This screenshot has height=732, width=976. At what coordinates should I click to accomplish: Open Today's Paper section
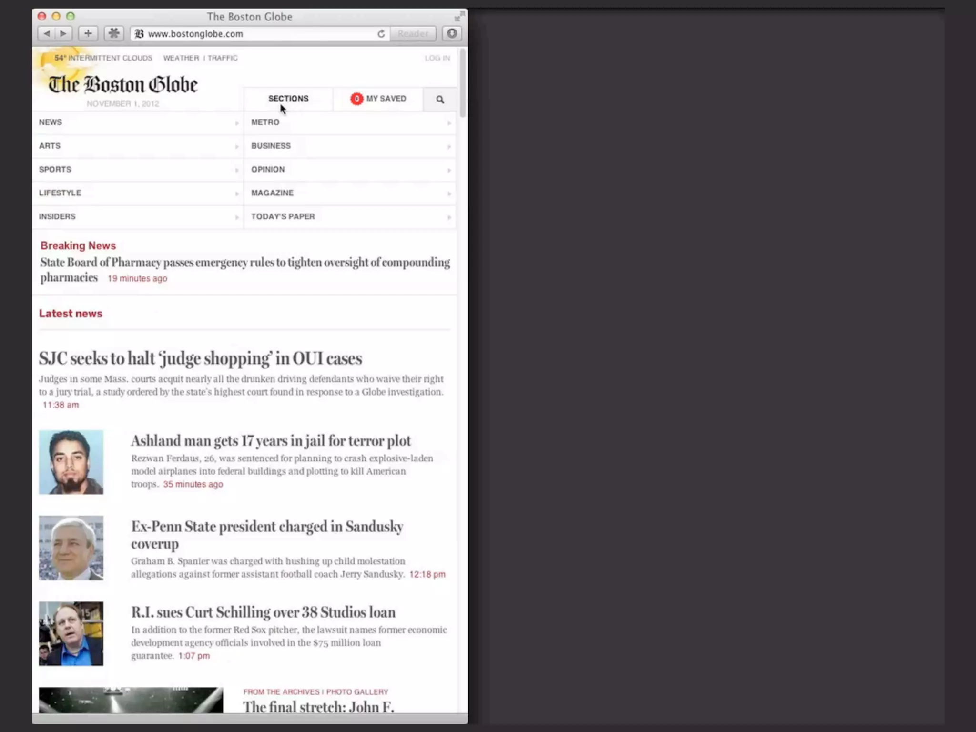[x=283, y=216]
